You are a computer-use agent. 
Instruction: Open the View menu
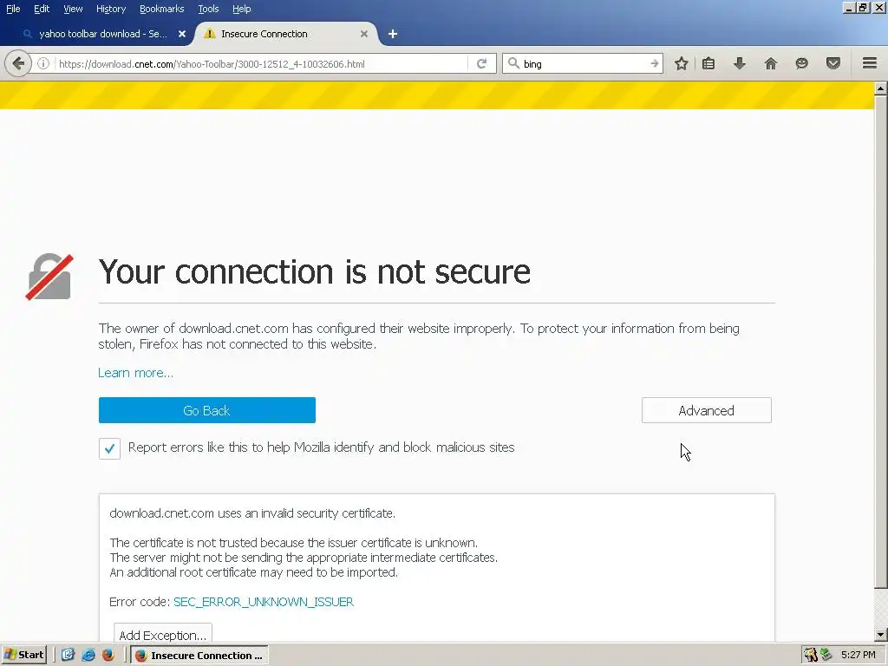(73, 9)
